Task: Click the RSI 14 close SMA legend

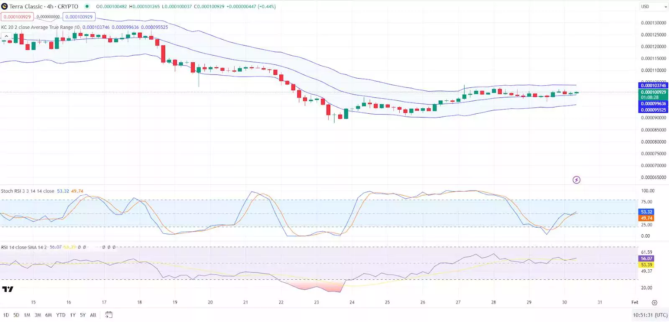Action: point(24,247)
